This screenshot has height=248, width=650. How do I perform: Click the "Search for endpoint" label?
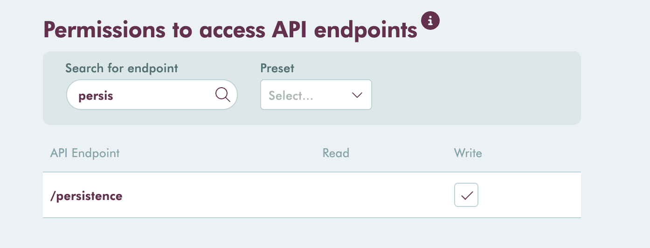coord(122,69)
